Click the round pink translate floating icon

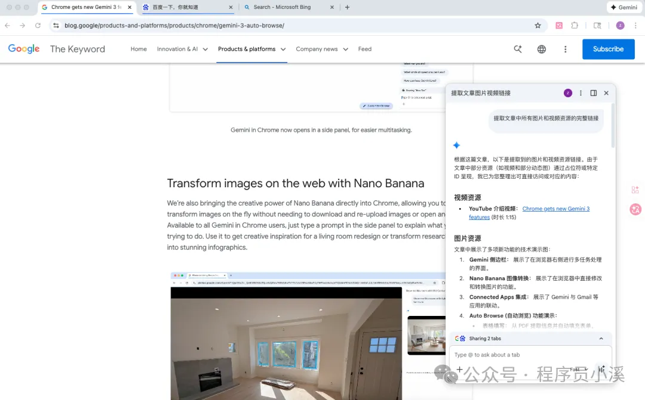(635, 209)
